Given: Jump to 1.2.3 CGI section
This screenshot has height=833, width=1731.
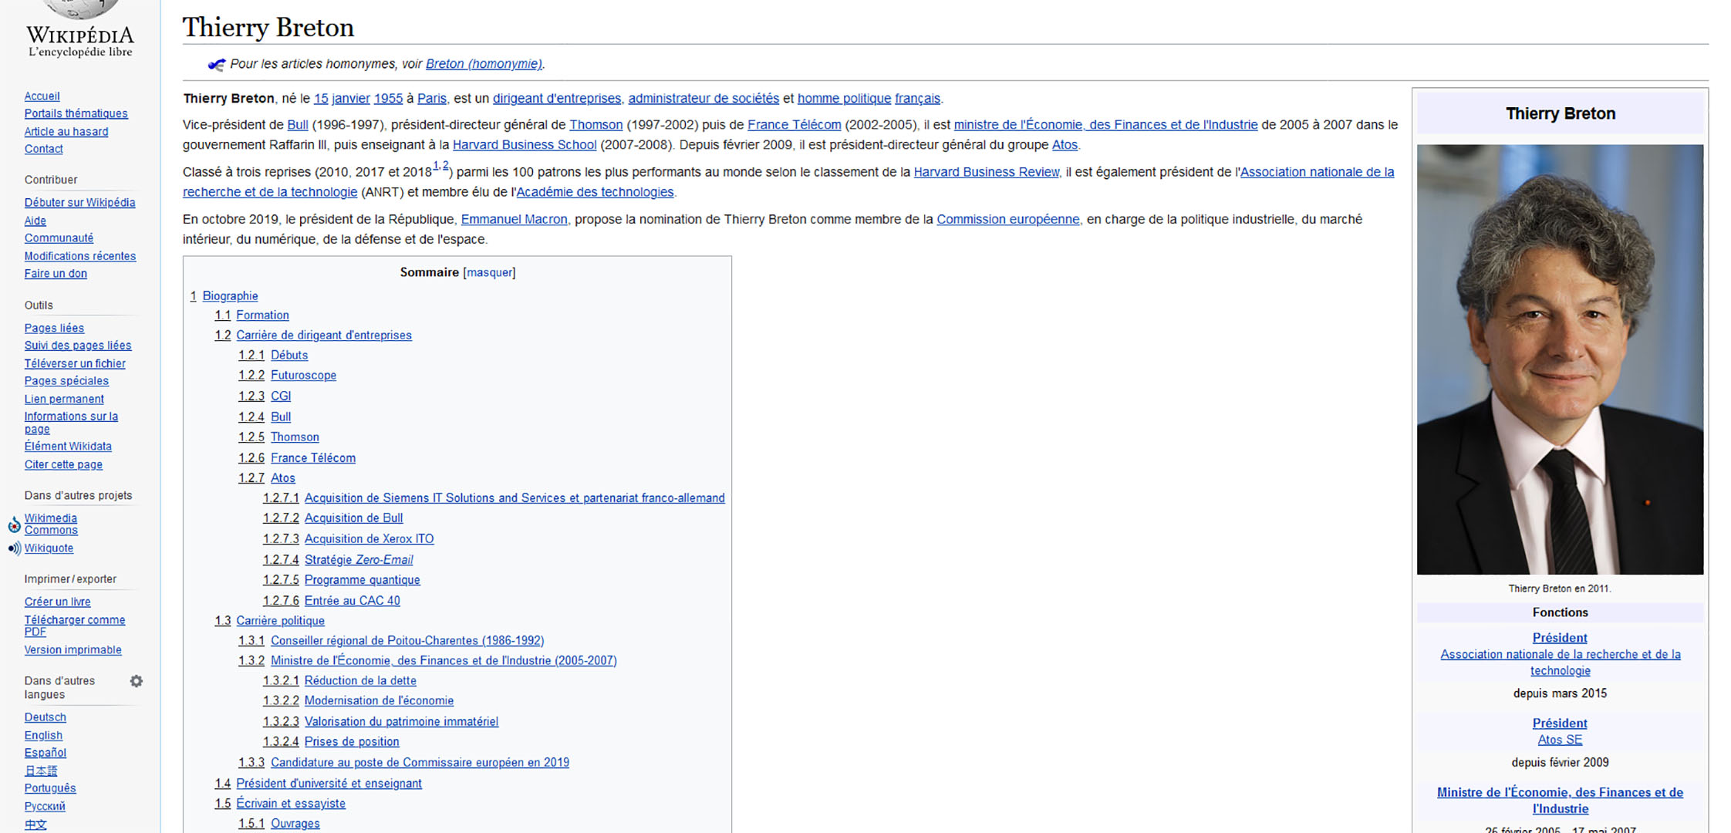Looking at the screenshot, I should tap(281, 396).
